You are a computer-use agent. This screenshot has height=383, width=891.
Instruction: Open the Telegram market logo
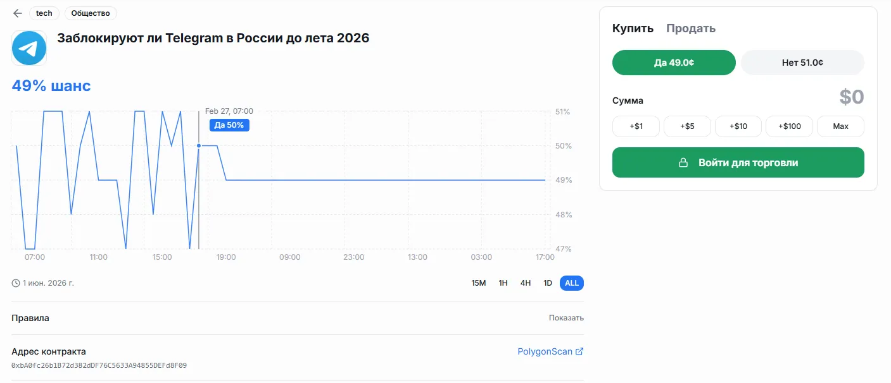[29, 48]
